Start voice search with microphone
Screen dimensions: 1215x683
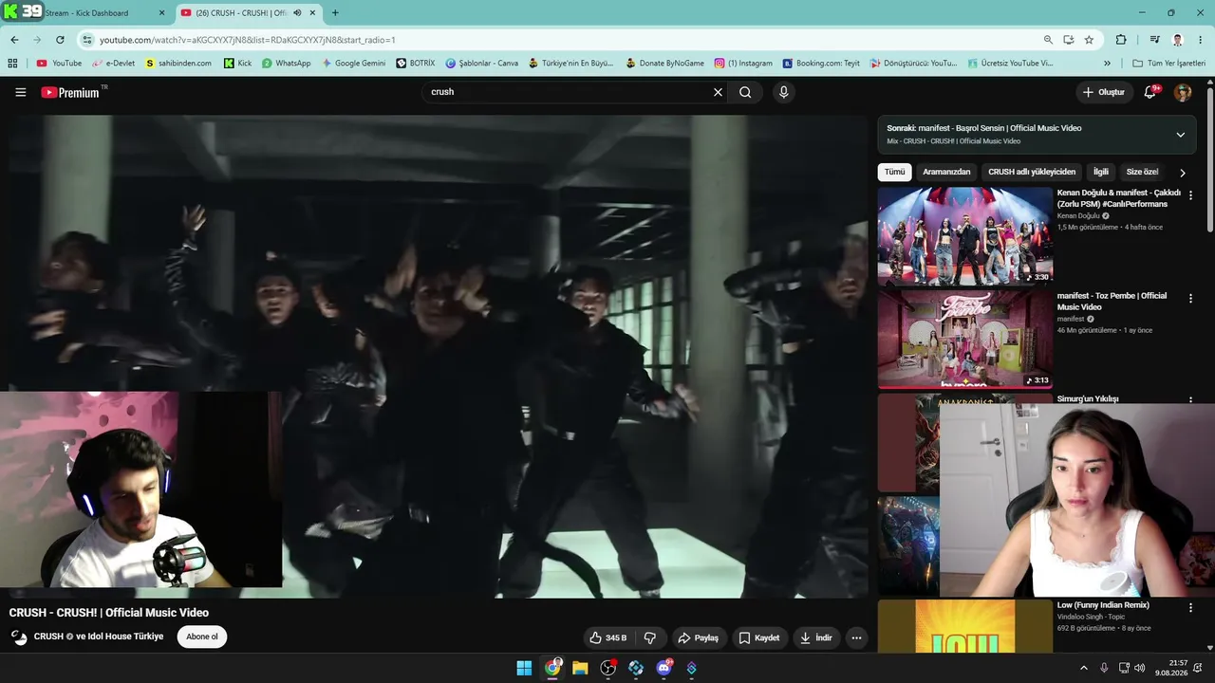(x=783, y=92)
